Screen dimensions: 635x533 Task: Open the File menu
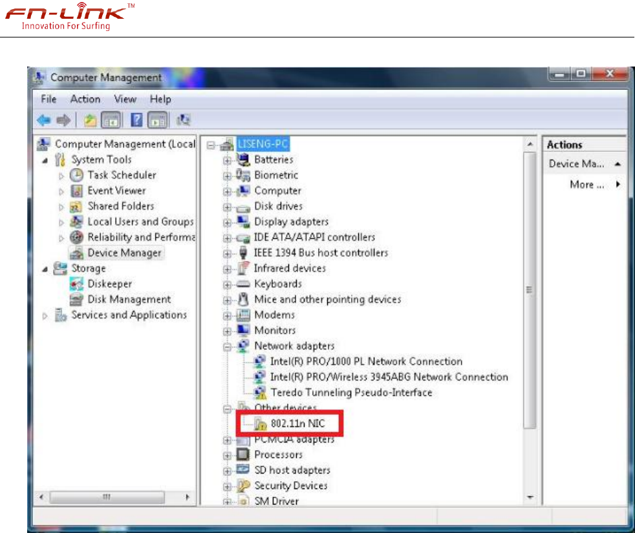coord(48,99)
